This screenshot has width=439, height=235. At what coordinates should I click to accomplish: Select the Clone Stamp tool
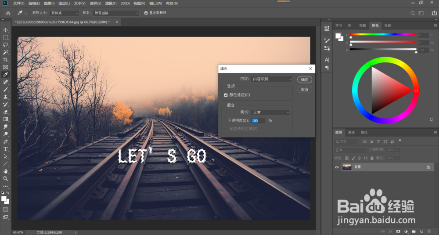point(5,97)
